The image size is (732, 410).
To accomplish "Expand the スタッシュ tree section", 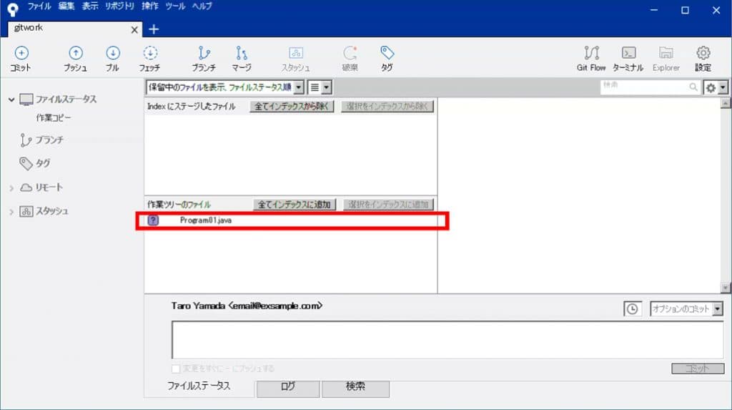I will tap(11, 212).
